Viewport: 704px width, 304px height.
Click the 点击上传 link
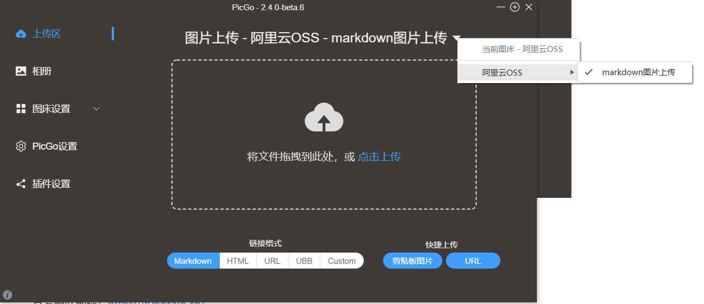pos(379,157)
